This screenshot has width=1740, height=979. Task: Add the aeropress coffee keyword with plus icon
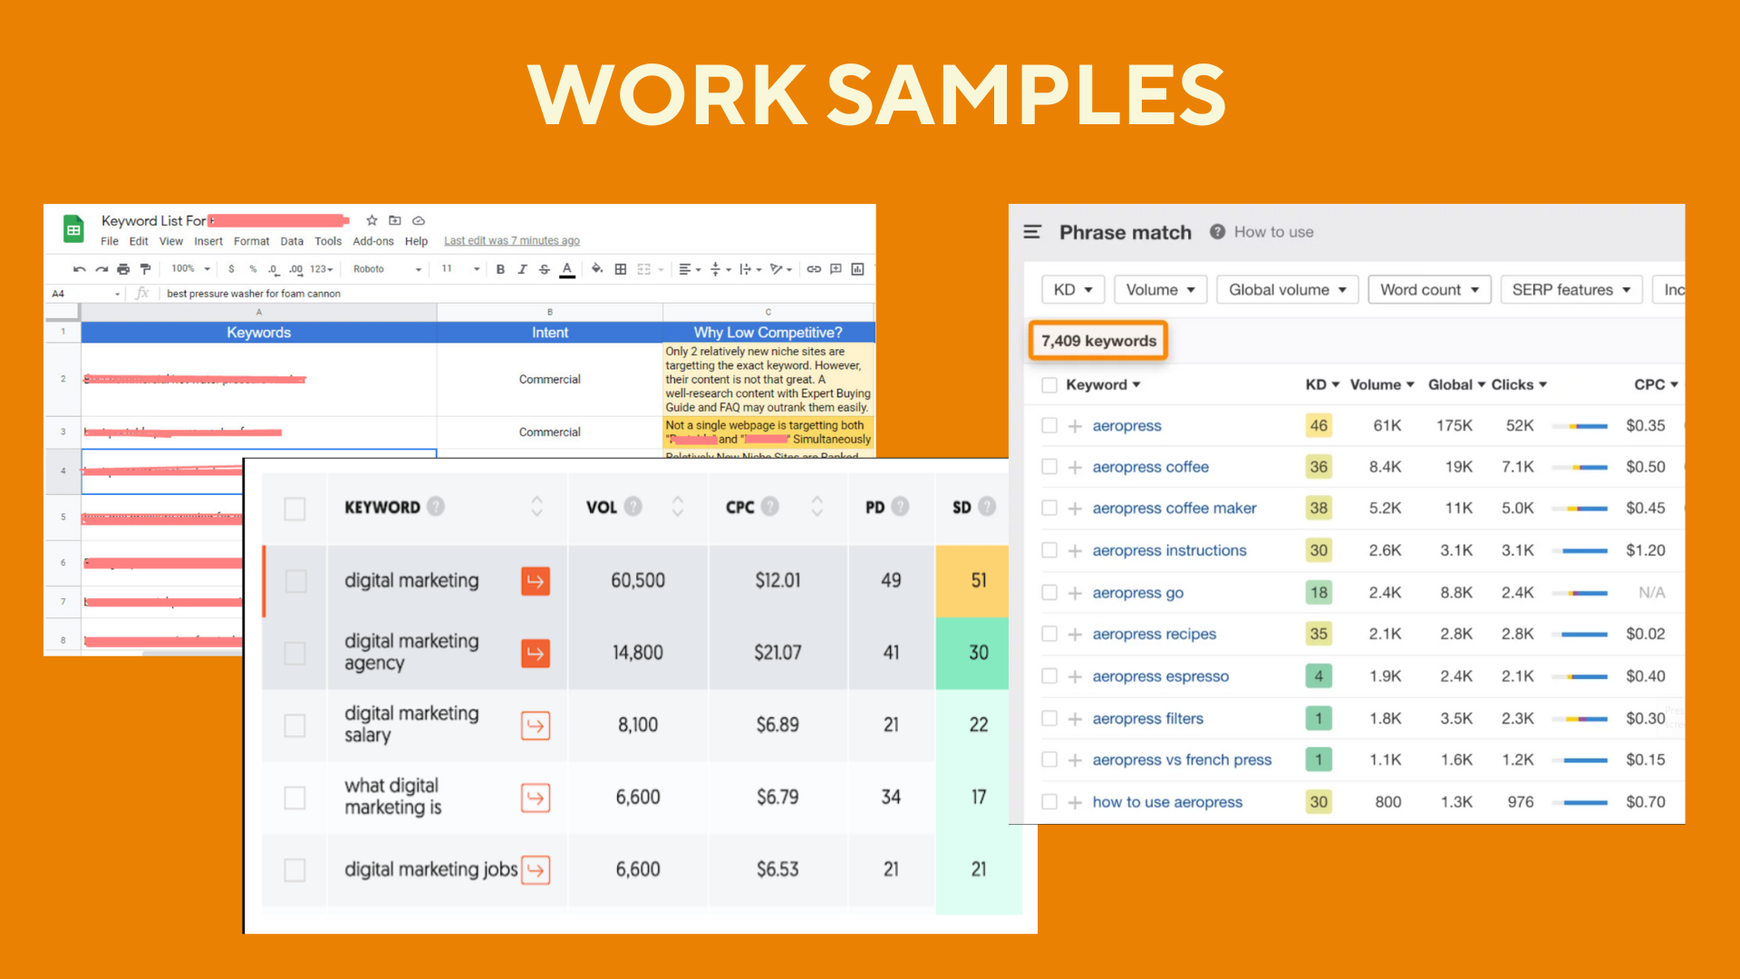[1075, 468]
